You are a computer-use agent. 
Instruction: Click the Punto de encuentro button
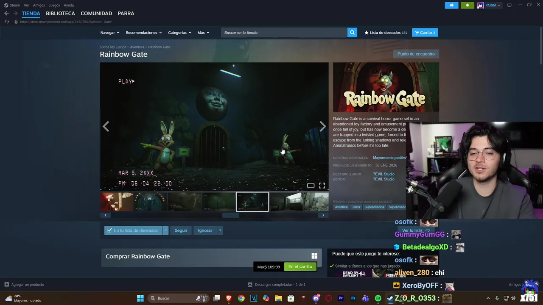tap(416, 54)
